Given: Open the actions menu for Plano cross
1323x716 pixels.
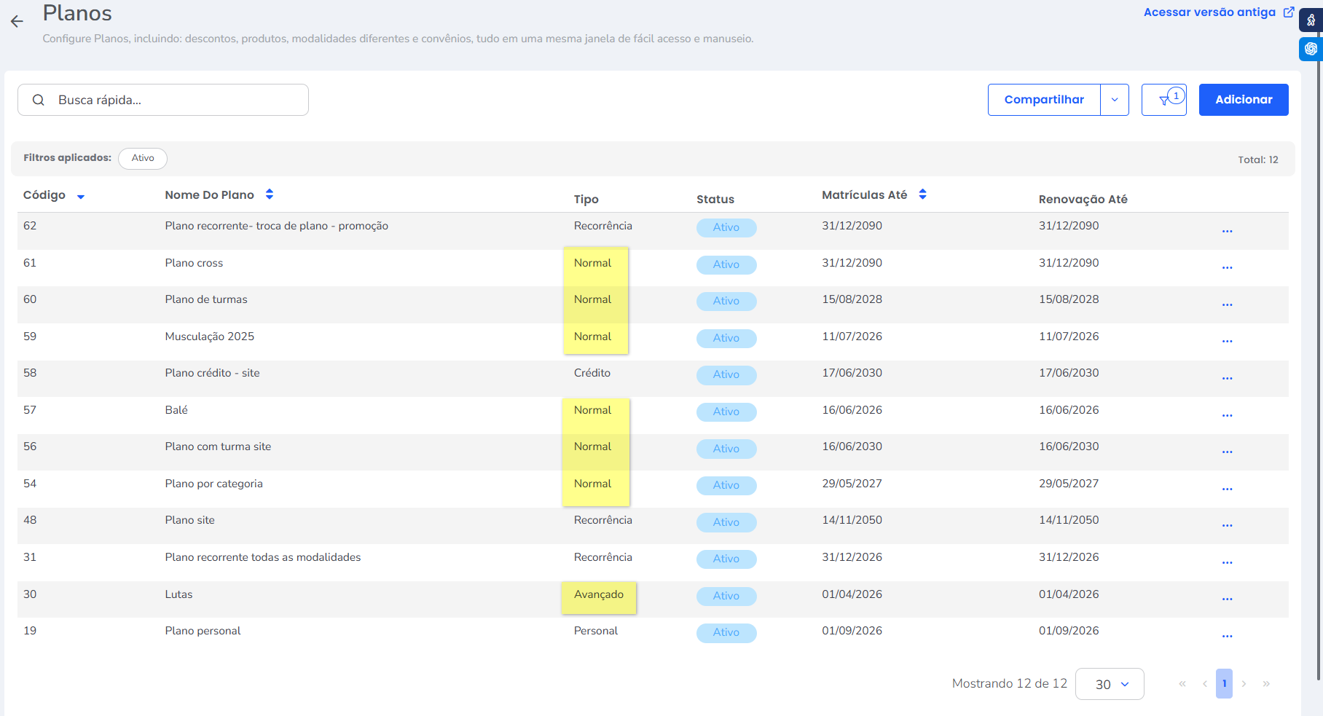Looking at the screenshot, I should [x=1227, y=267].
